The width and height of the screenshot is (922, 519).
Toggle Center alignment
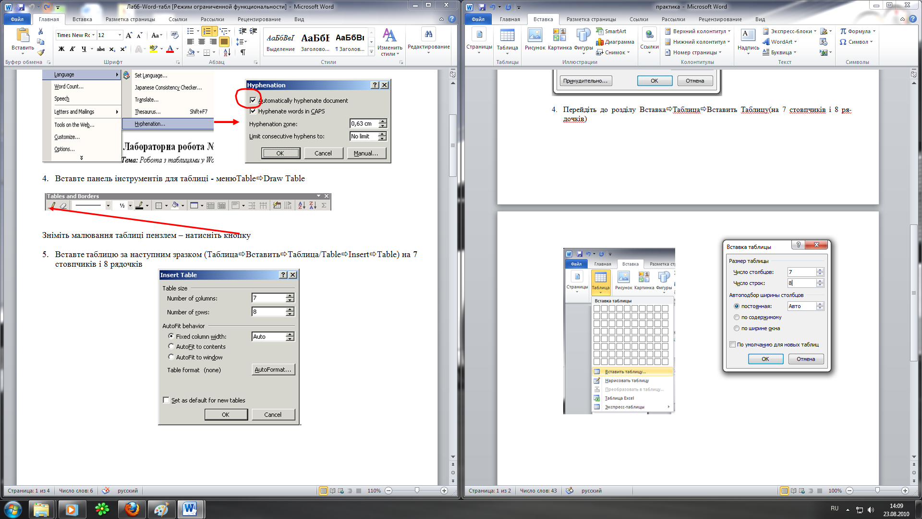click(x=202, y=42)
